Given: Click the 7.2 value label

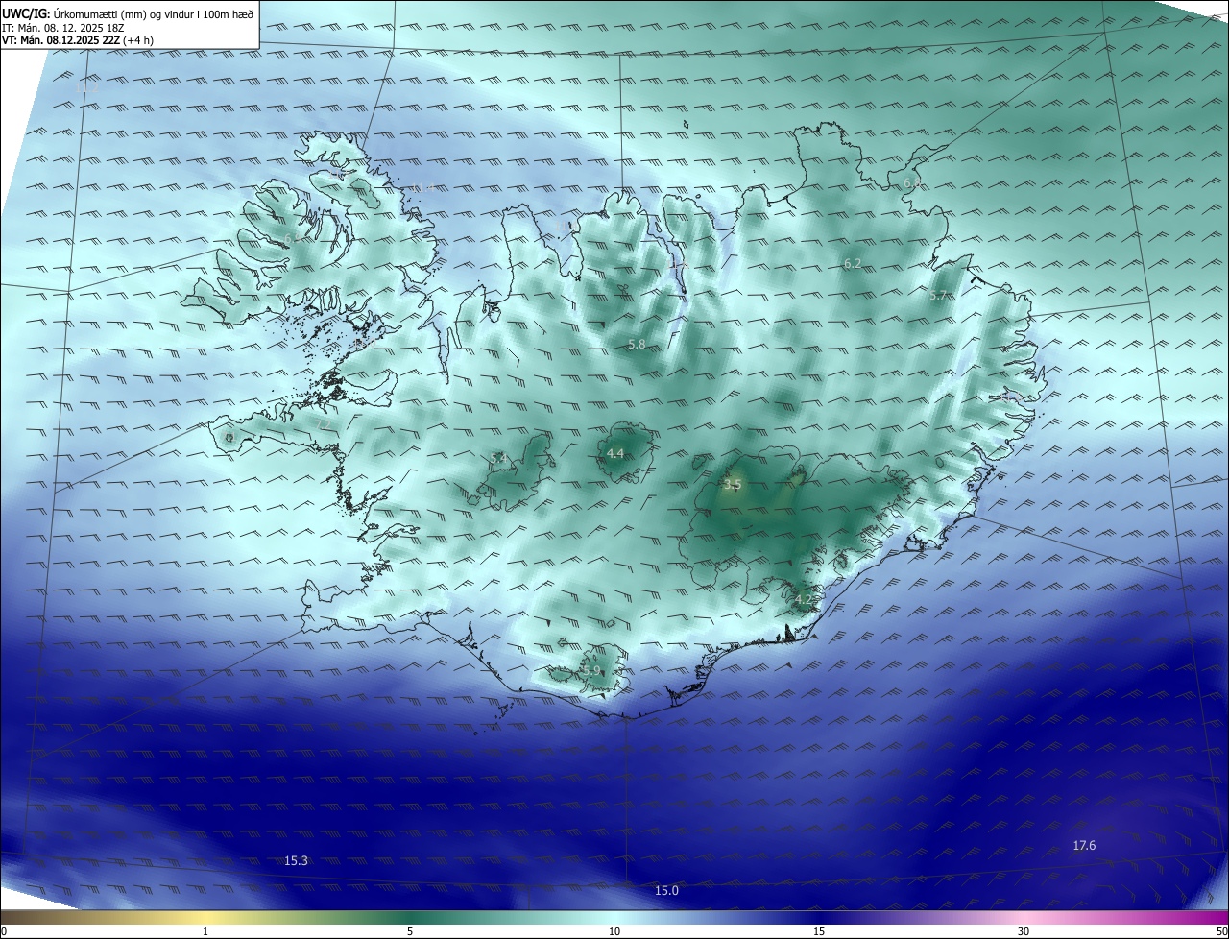Looking at the screenshot, I should pos(324,424).
